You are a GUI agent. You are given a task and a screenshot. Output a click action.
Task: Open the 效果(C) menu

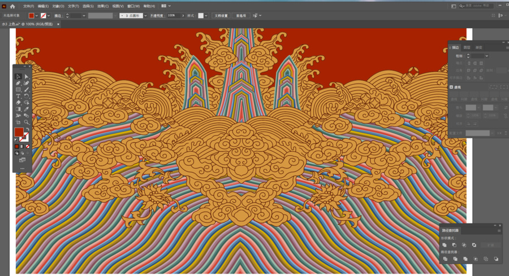point(103,6)
